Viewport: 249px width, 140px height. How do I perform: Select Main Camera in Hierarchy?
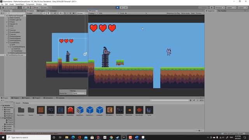click(15, 18)
